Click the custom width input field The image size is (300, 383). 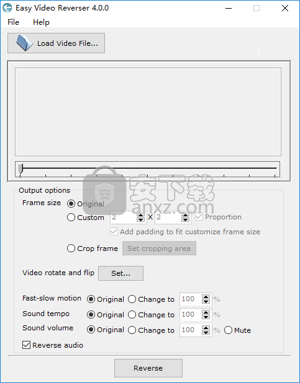click(x=124, y=218)
